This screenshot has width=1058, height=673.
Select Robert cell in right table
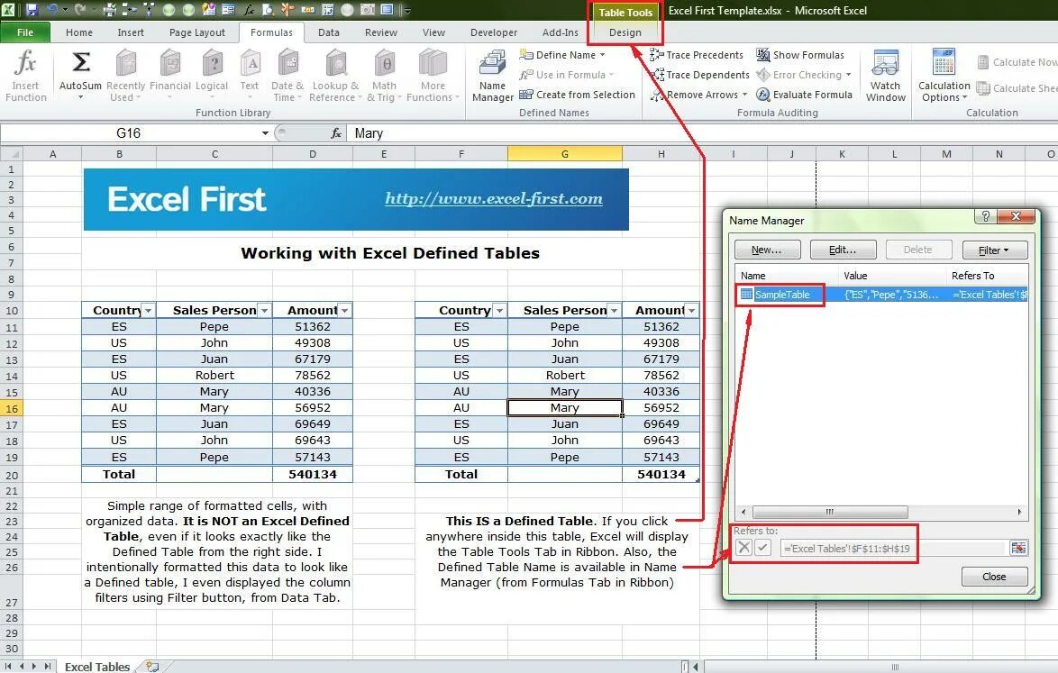click(x=565, y=375)
